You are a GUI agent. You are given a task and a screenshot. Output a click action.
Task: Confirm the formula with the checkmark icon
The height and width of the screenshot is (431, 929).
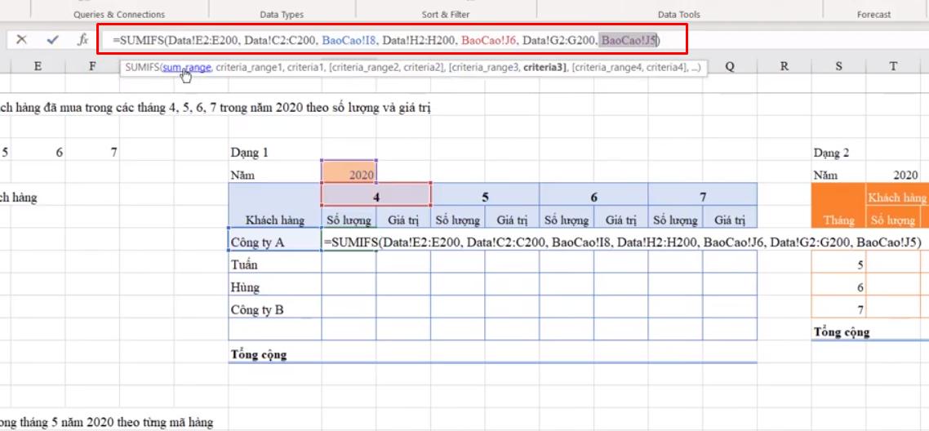[x=53, y=40]
